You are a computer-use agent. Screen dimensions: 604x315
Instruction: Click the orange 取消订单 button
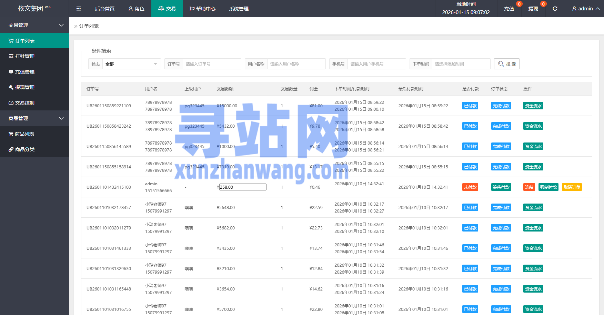(x=572, y=187)
